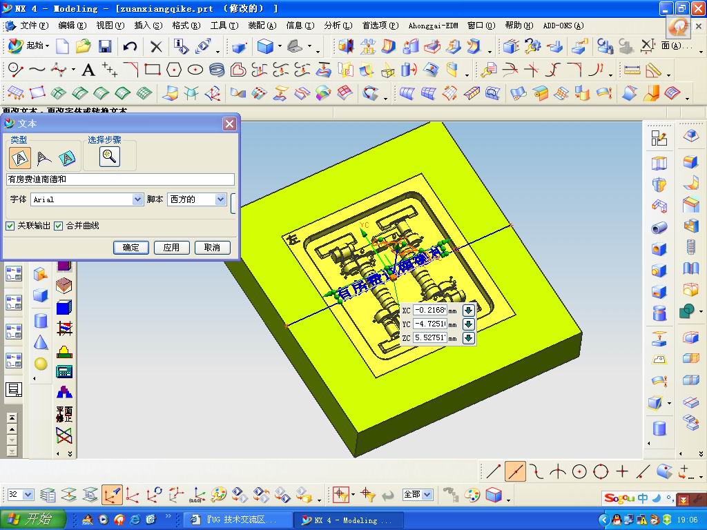Click the XC value input field
Screen dimensions: 707x530
[x=429, y=310]
